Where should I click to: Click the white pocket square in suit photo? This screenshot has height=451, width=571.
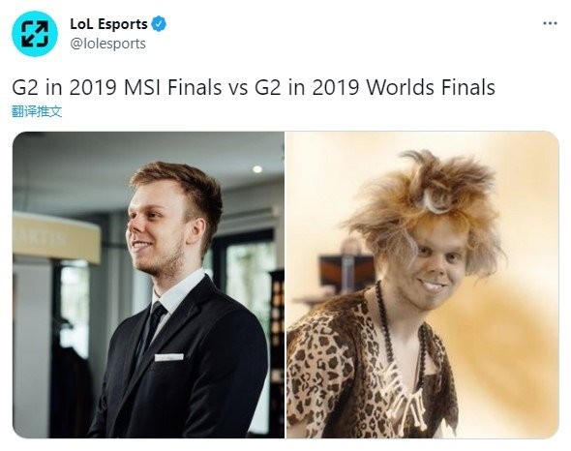coord(169,357)
